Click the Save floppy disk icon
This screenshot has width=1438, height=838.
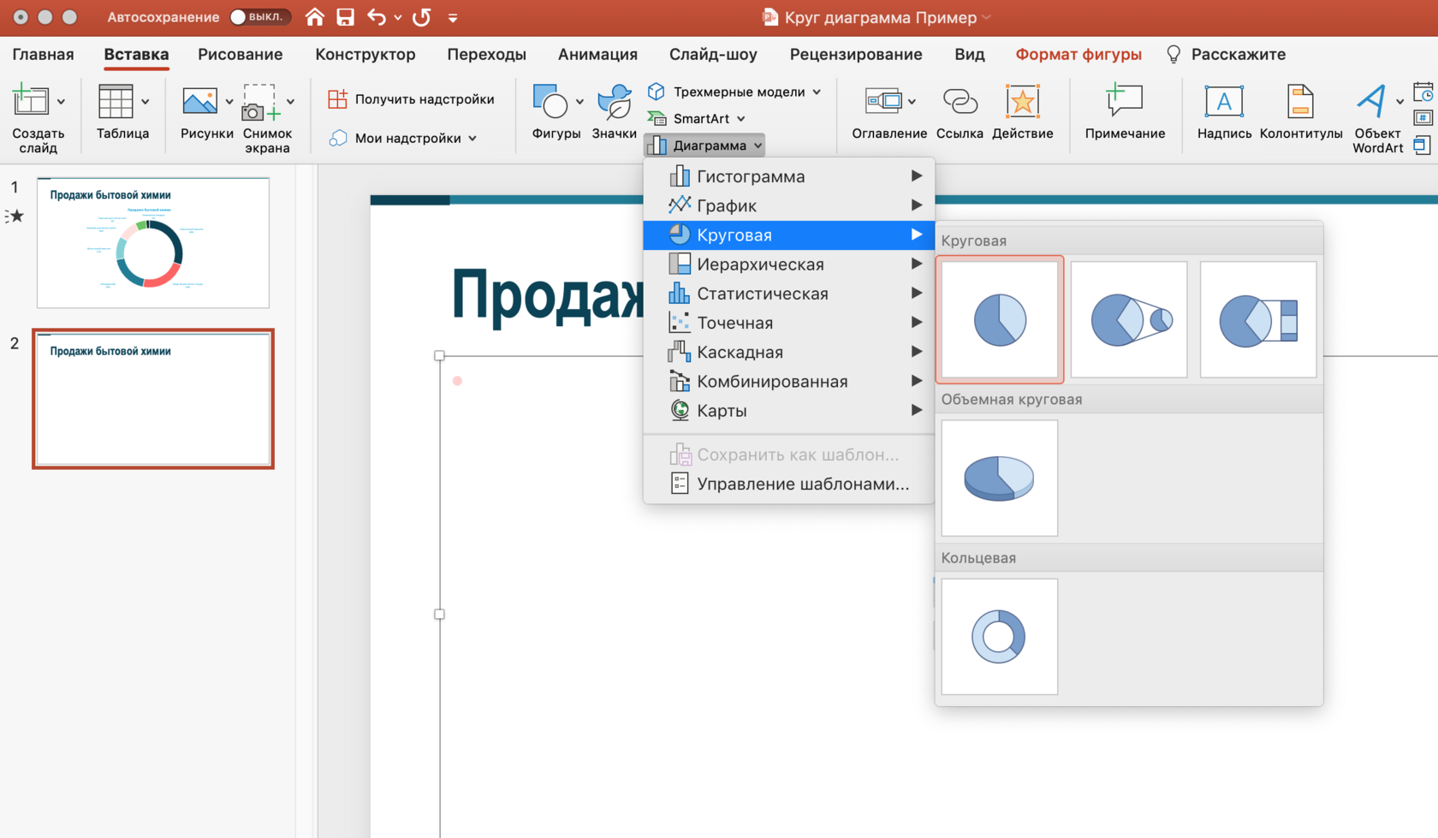click(345, 17)
